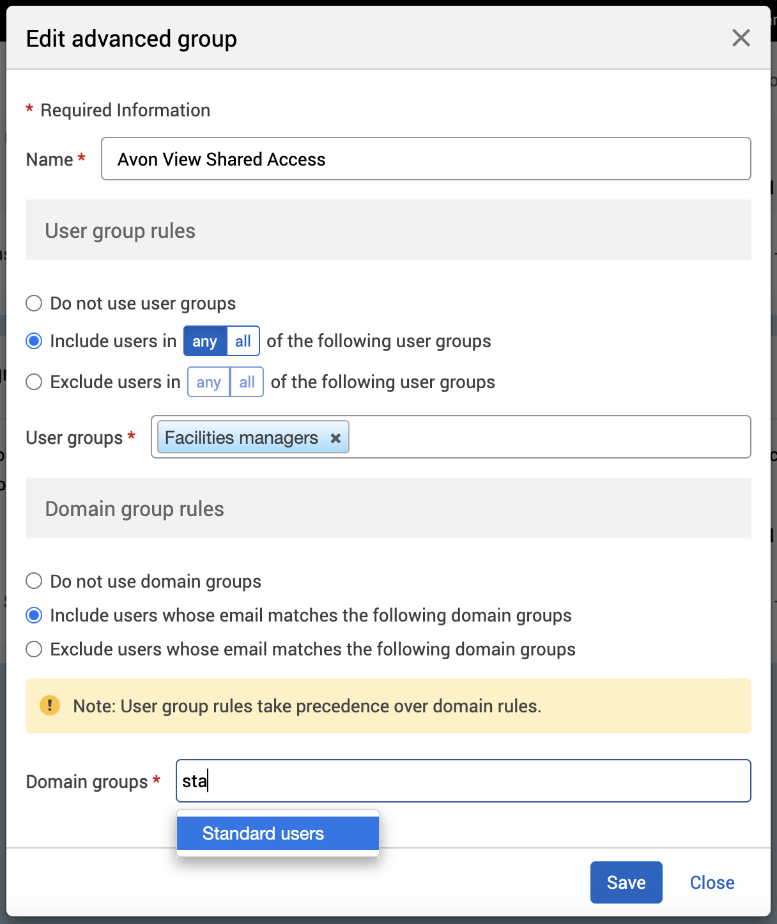The width and height of the screenshot is (777, 924).
Task: Close the dialog with the X icon
Action: tap(741, 38)
